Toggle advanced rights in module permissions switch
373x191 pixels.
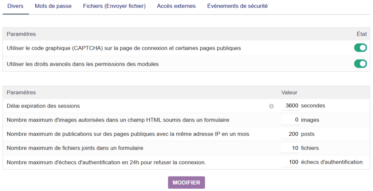click(x=360, y=64)
